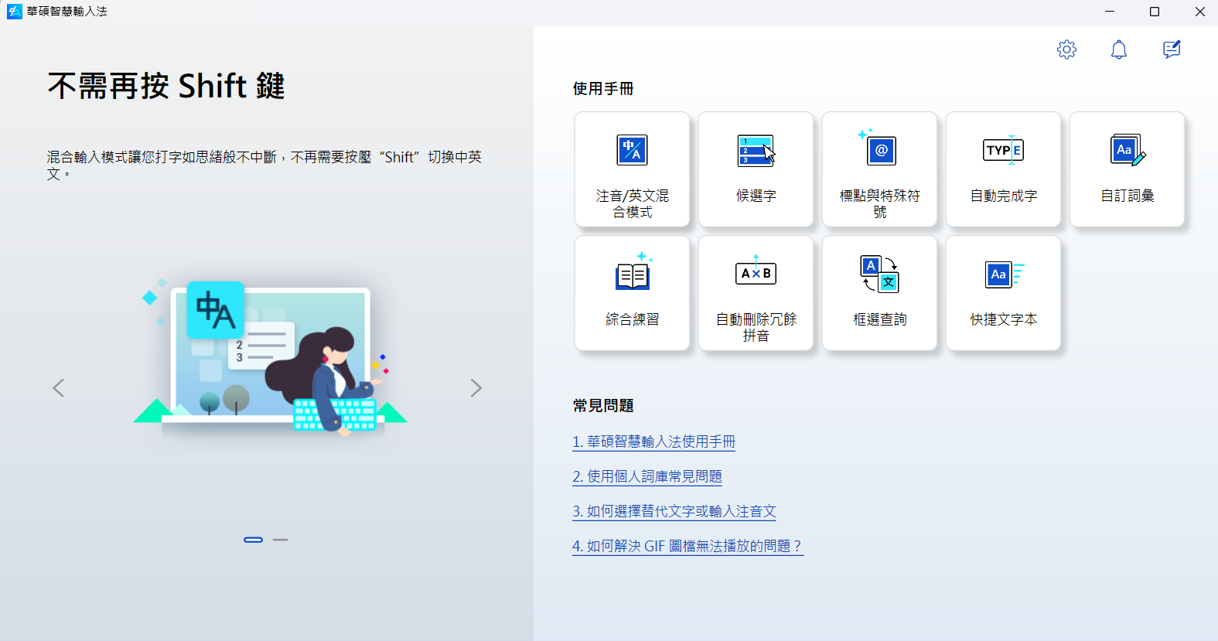Open the 快捷文字本 manual card

point(1004,293)
